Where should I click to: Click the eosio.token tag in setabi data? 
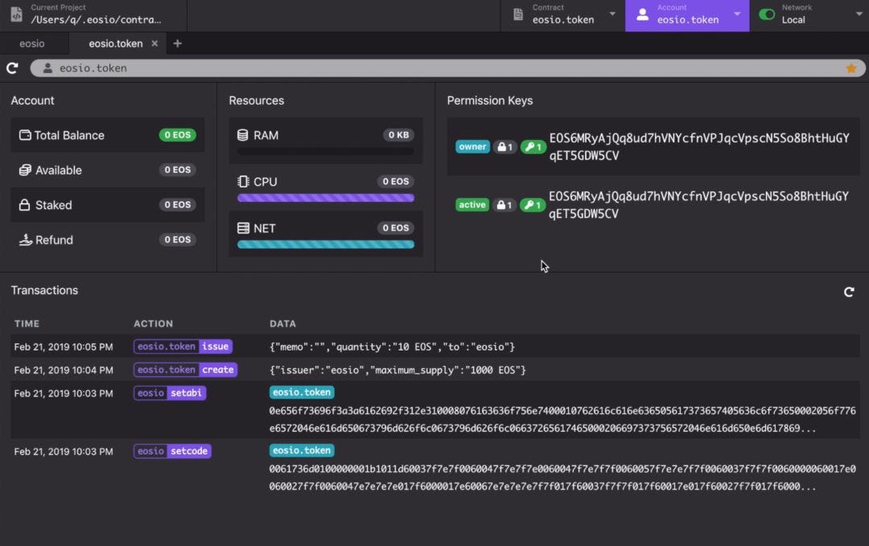coord(302,392)
